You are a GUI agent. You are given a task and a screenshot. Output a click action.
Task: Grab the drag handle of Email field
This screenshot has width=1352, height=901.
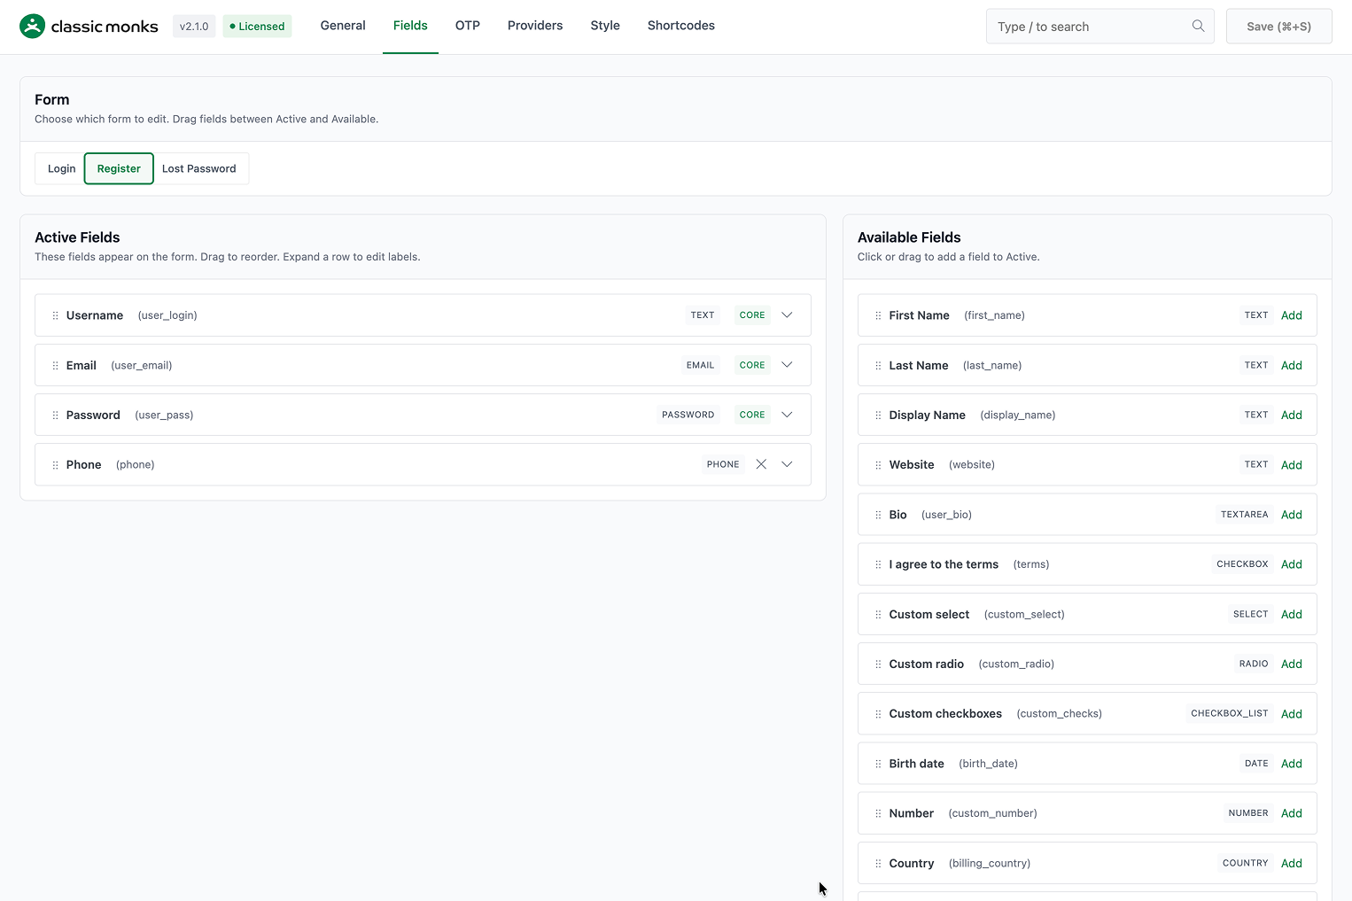pyautogui.click(x=55, y=365)
